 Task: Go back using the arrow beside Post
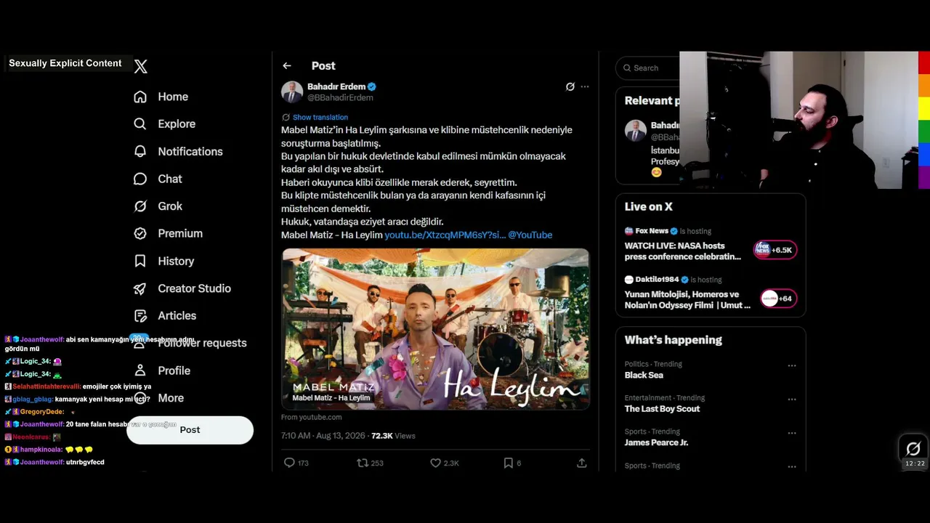pos(287,66)
